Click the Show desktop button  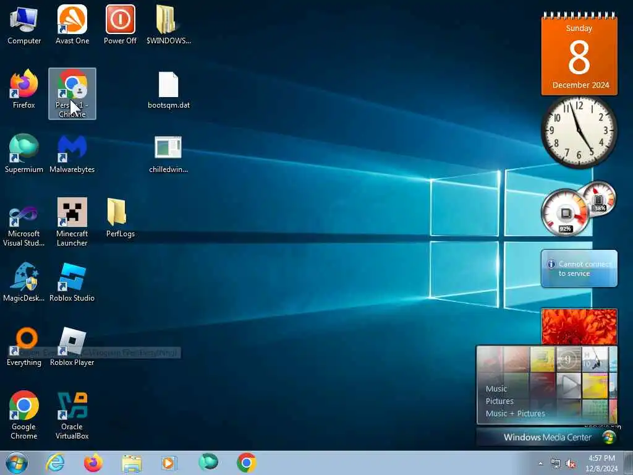pyautogui.click(x=629, y=463)
